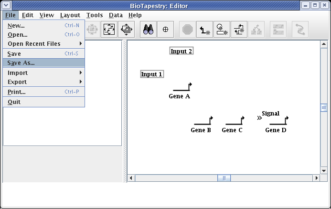The width and height of the screenshot is (331, 209).
Task: Click the Input 2 node box
Action: point(182,51)
